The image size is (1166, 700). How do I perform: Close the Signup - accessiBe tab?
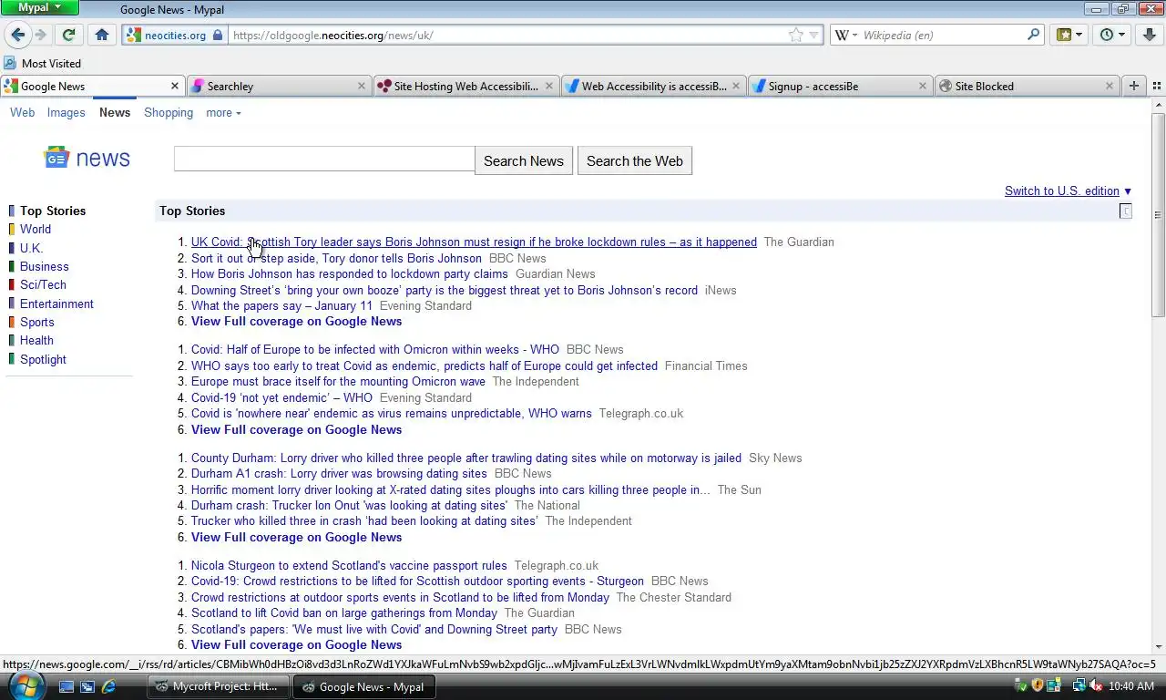922,86
